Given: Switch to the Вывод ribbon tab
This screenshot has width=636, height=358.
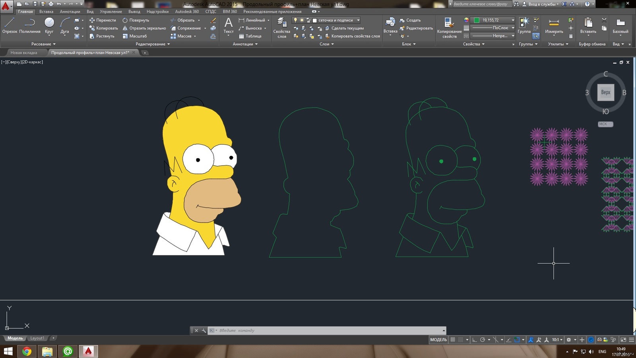Looking at the screenshot, I should pyautogui.click(x=134, y=12).
